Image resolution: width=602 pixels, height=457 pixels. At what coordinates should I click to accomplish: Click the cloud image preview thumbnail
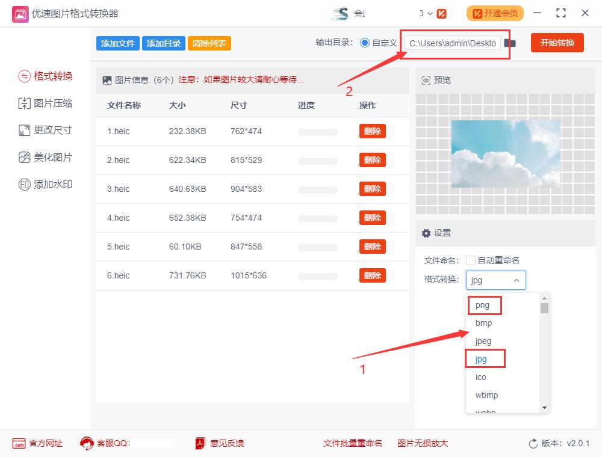(x=505, y=155)
